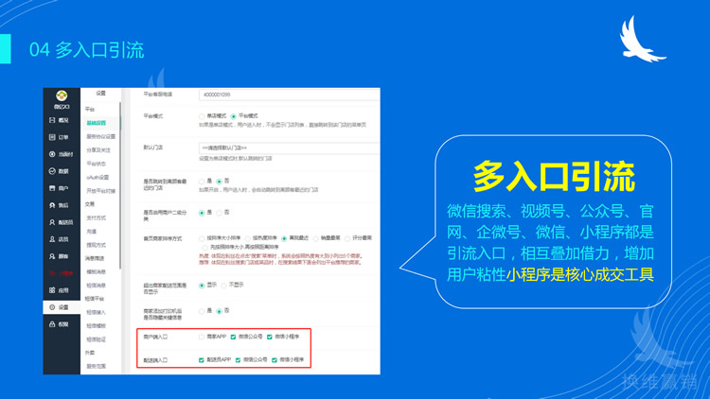Click the 售后 after-sales icon in the sidebar

point(52,205)
